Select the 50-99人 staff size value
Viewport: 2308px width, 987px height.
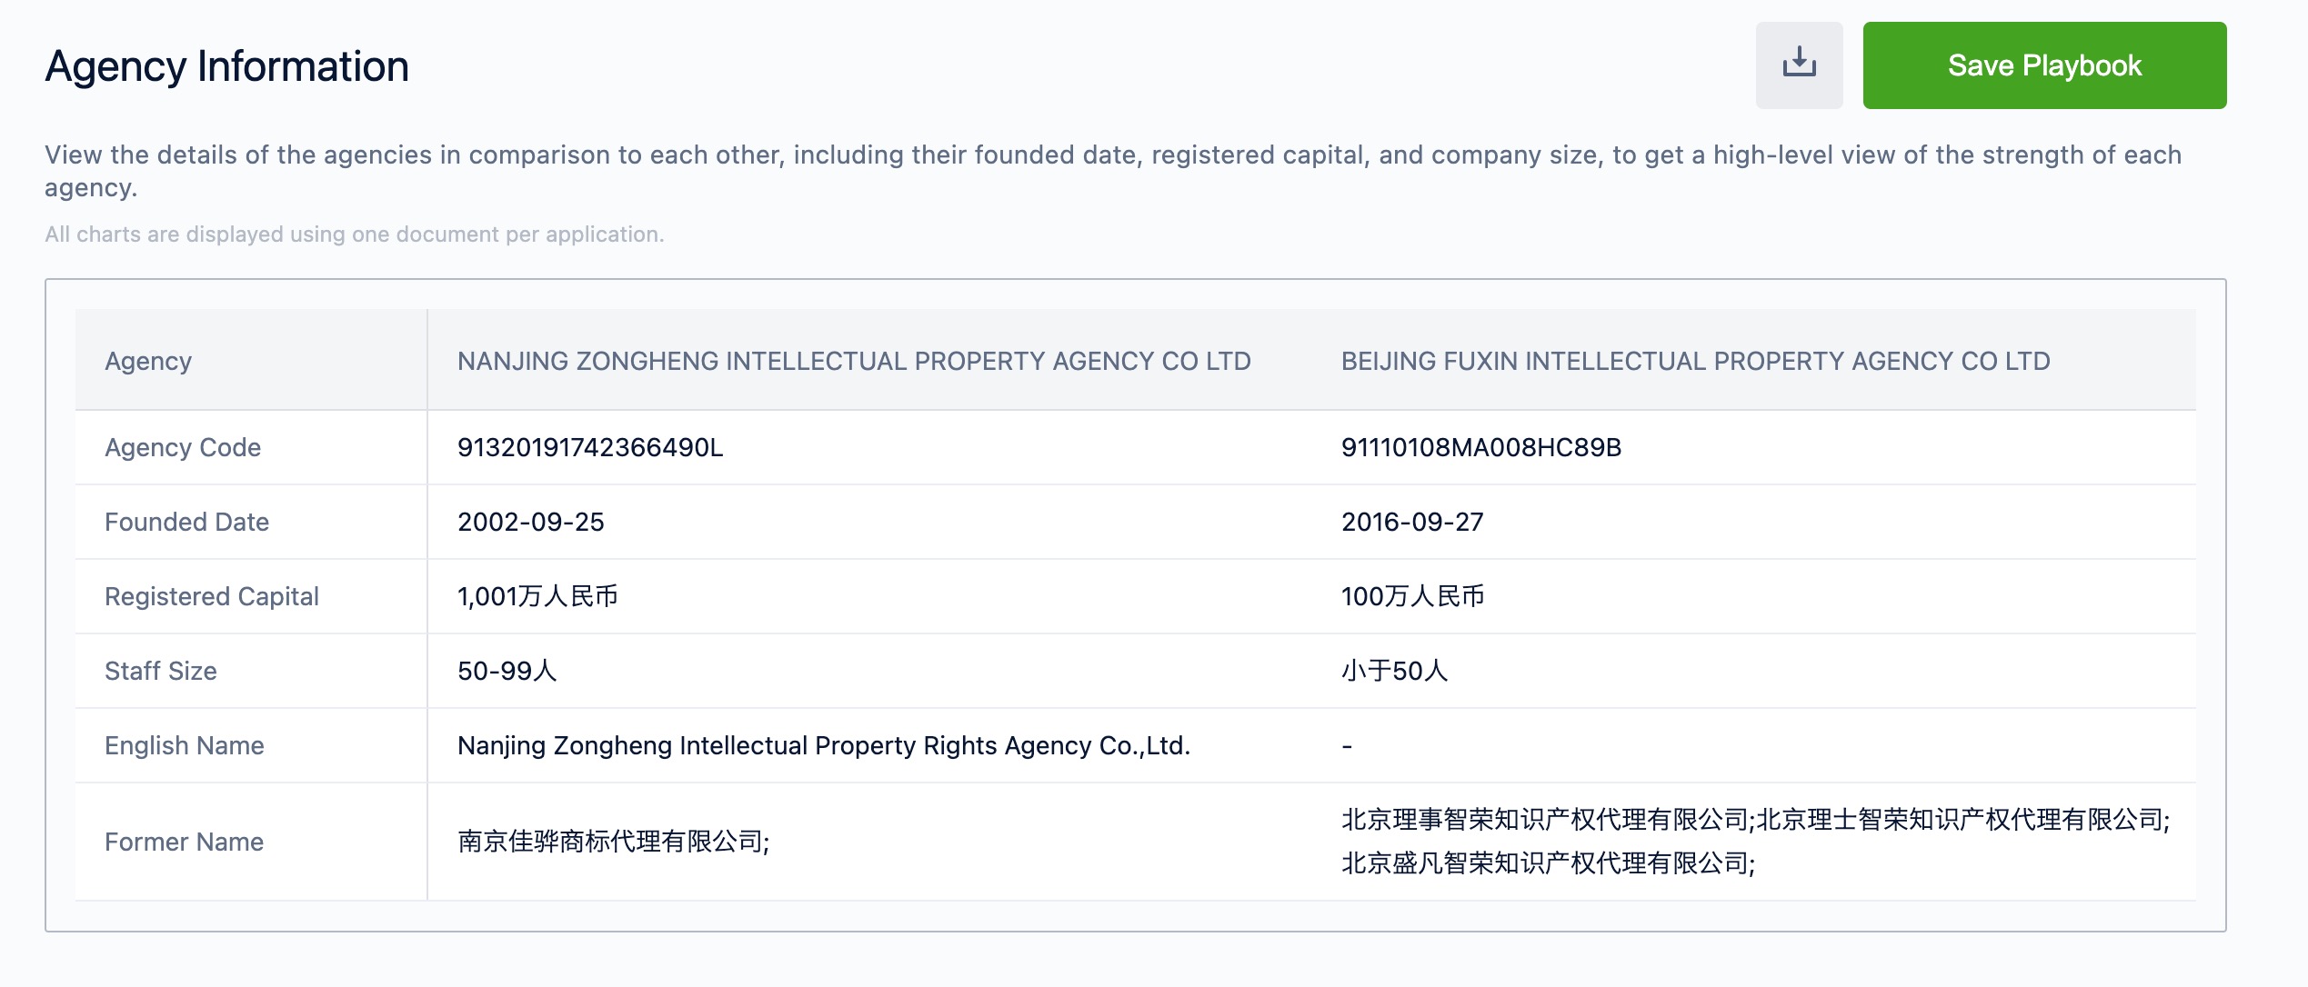(x=507, y=671)
